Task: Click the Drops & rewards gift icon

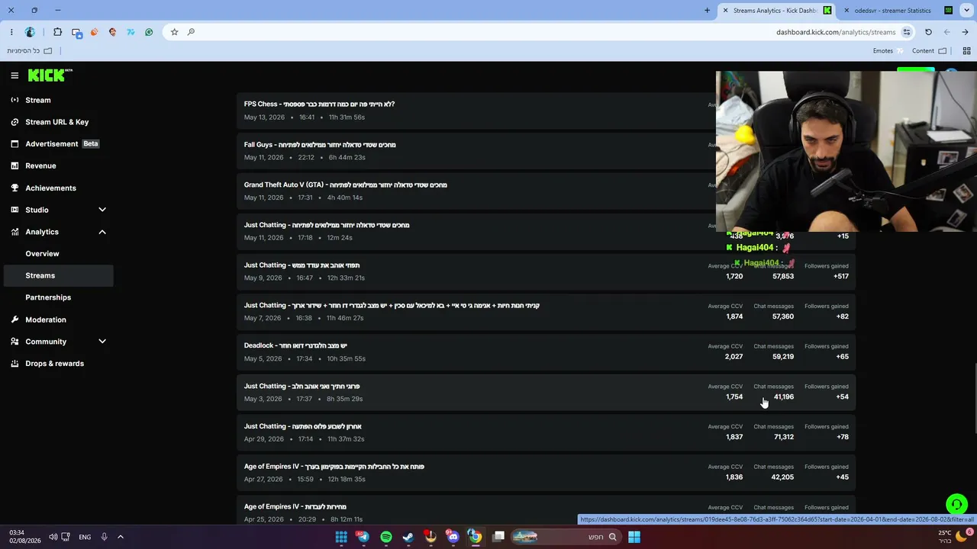Action: pyautogui.click(x=15, y=364)
